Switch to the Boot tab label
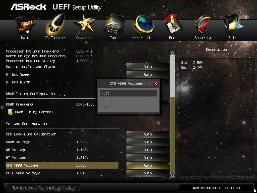 (173, 38)
